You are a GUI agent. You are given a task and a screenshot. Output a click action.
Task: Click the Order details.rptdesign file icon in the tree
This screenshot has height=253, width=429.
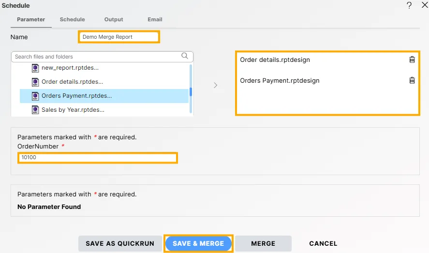[35, 82]
